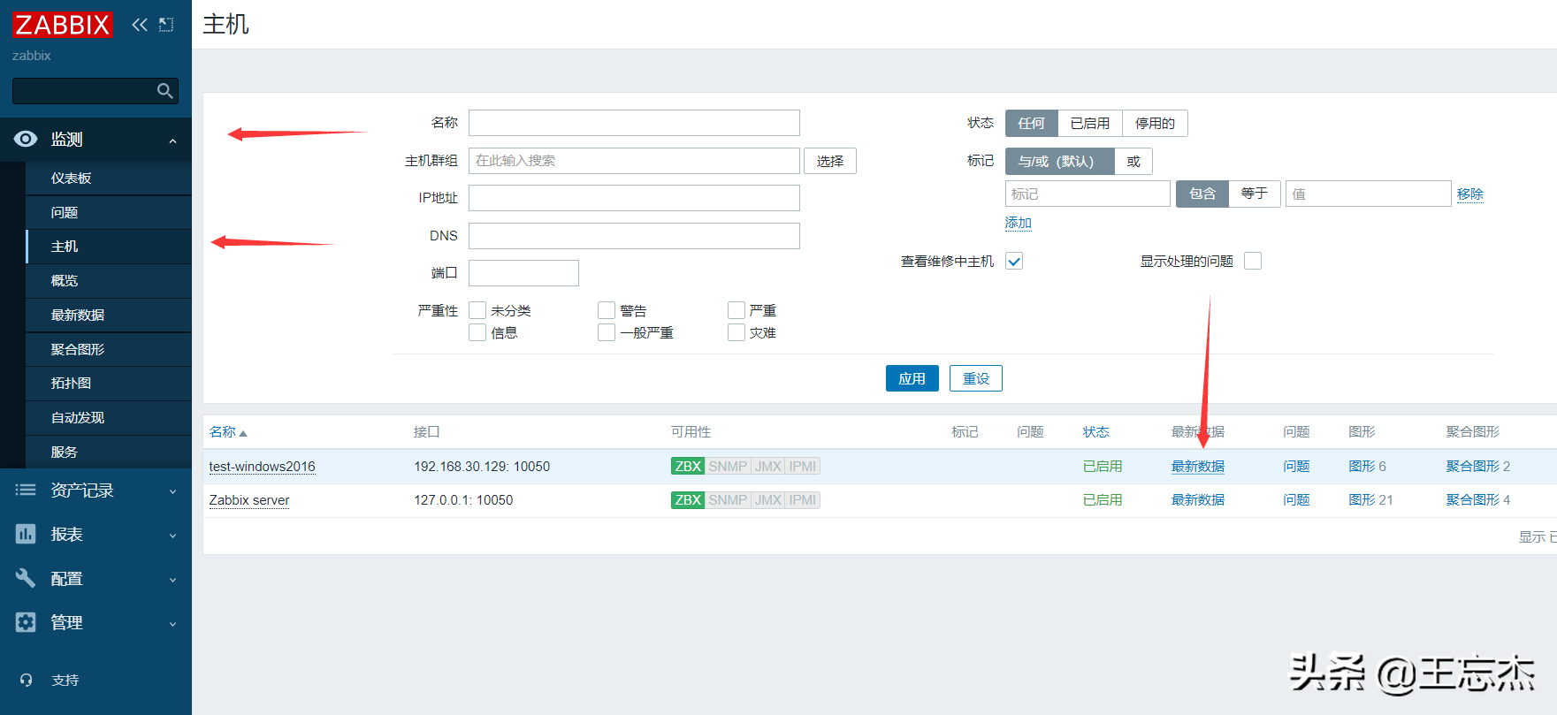
Task: Open 仪表板 in the sidebar menu
Action: (x=71, y=178)
